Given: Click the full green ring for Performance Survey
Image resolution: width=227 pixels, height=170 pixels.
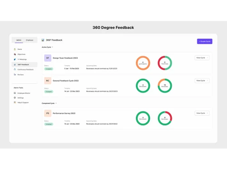Looking at the screenshot, I should click(143, 118).
